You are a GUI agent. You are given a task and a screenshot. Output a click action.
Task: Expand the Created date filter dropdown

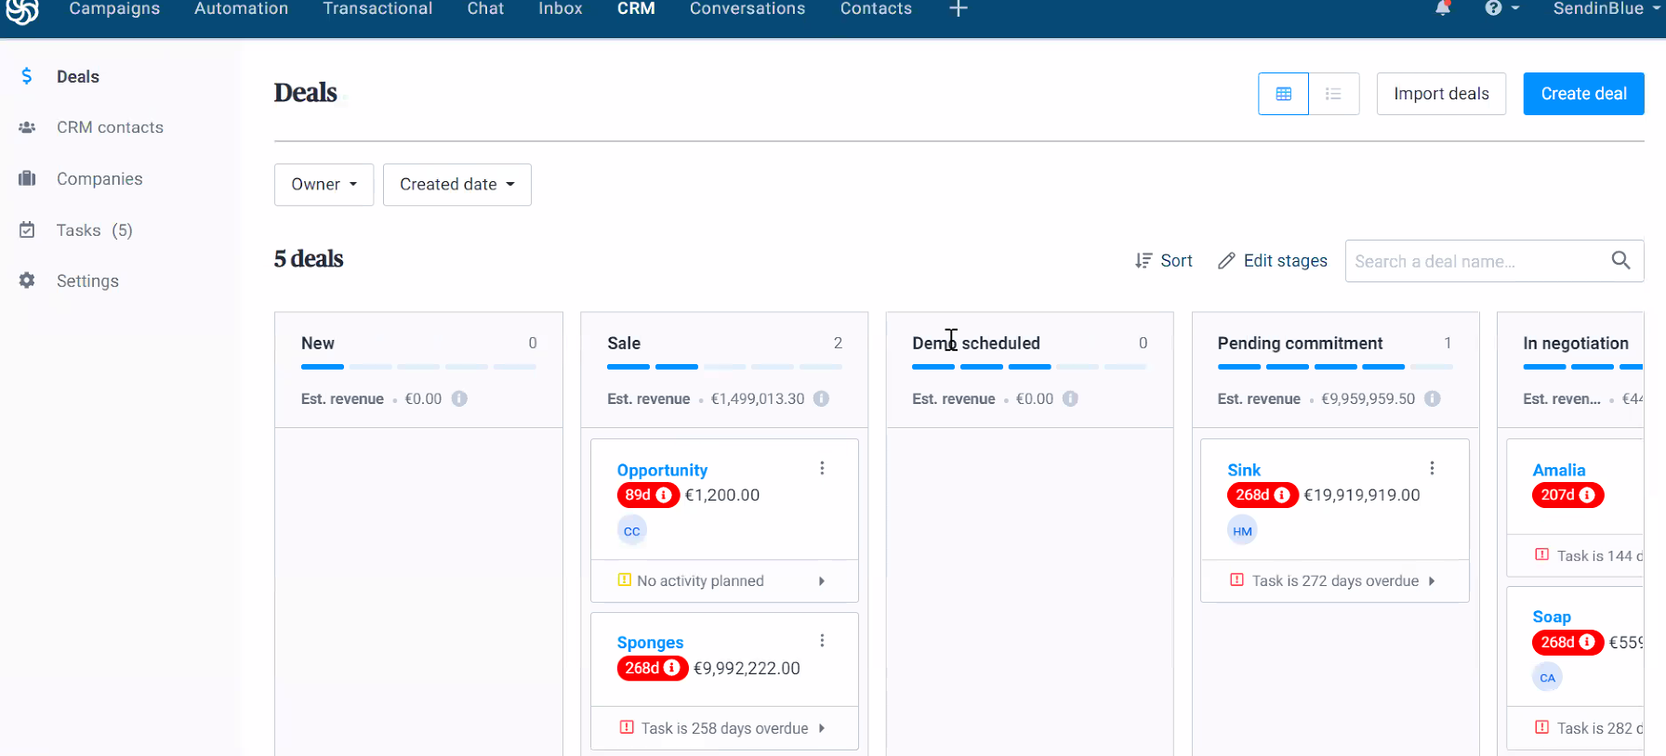[456, 185]
